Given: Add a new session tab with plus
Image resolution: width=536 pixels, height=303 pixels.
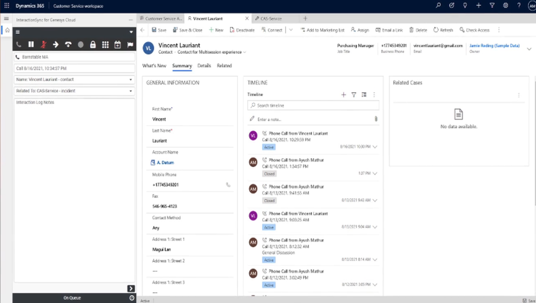Looking at the screenshot, I should coord(306,18).
